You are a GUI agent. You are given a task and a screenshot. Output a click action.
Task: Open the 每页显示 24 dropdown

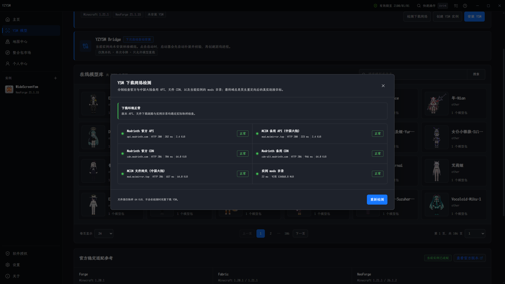coord(104,234)
